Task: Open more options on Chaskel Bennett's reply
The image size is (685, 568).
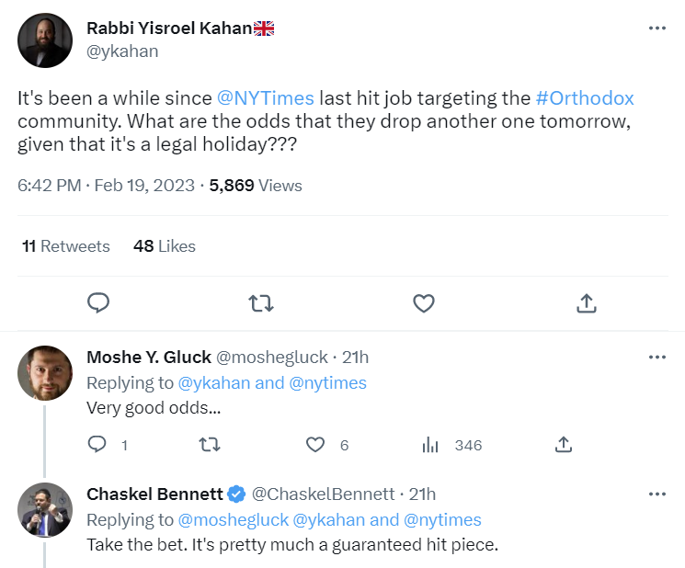Action: [656, 494]
